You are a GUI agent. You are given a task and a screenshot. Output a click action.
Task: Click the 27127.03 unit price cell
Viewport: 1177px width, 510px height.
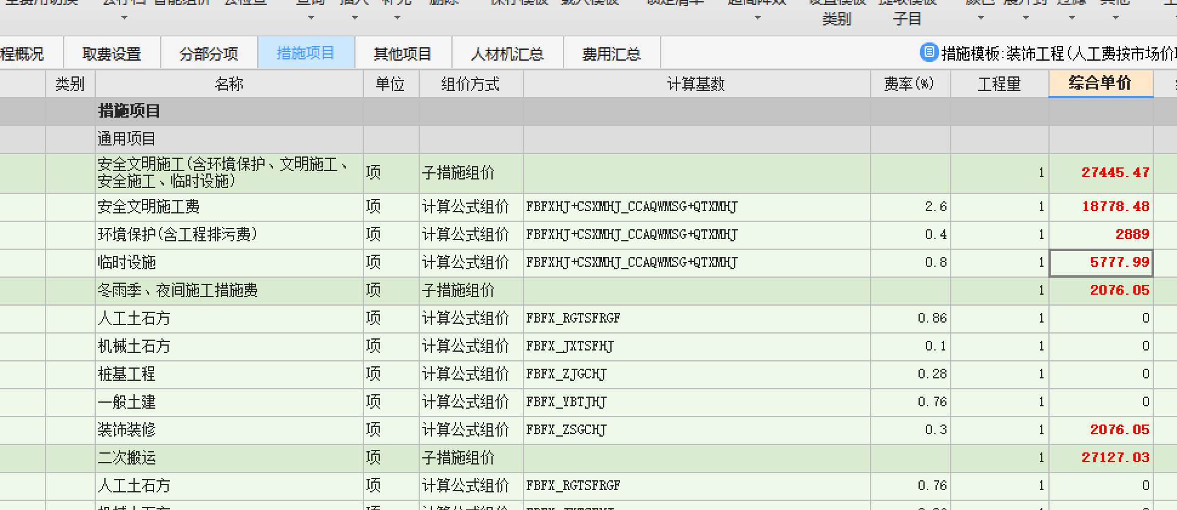point(1101,458)
